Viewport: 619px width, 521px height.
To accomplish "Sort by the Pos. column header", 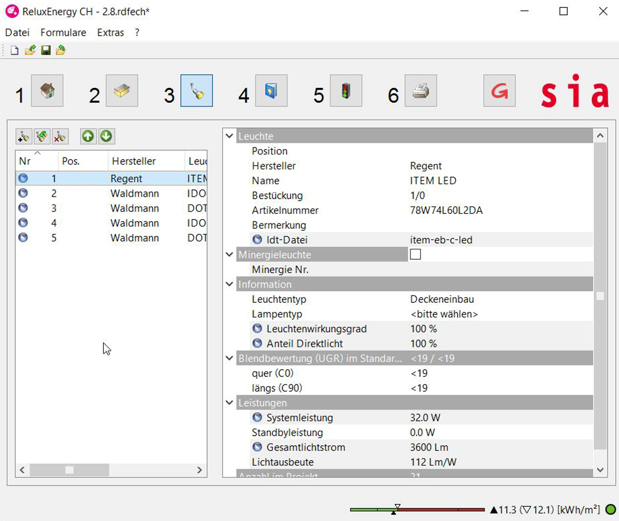I will (x=83, y=161).
